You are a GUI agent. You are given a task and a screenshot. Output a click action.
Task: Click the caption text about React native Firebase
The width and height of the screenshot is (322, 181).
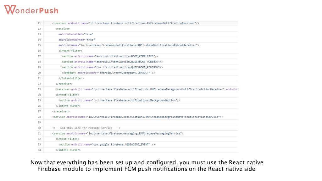tap(147, 166)
